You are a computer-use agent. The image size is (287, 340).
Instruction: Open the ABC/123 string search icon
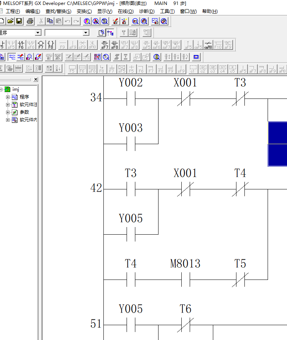click(x=105, y=21)
